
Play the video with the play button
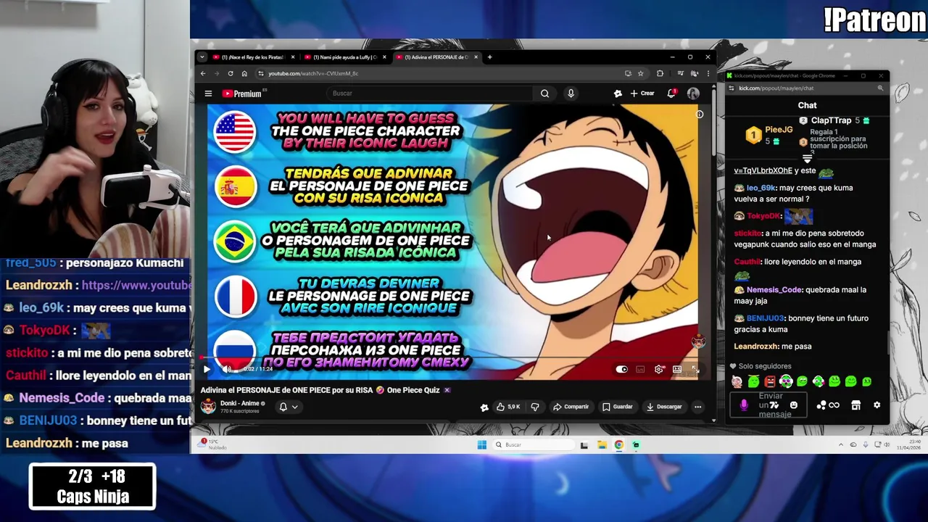(207, 369)
